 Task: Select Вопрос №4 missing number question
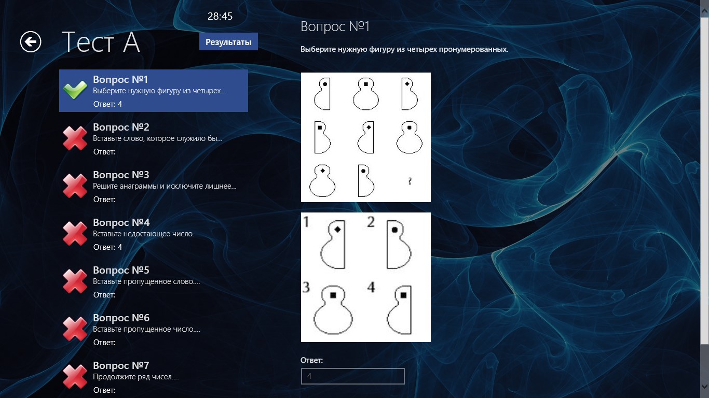(154, 234)
